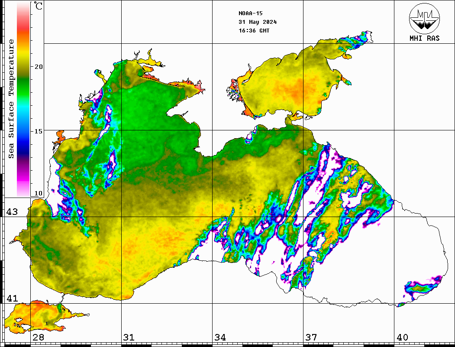Click the longitude label '31'
455x347 pixels.
(x=129, y=337)
